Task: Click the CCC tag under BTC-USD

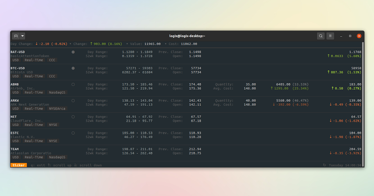Action: (x=52, y=76)
